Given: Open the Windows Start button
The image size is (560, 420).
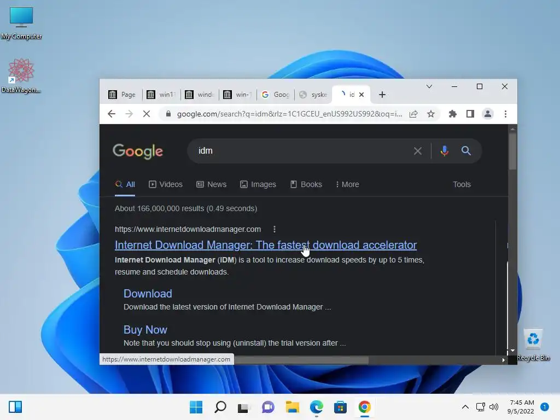Looking at the screenshot, I should tap(196, 407).
